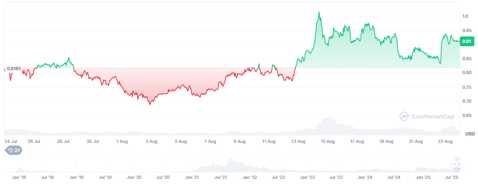This screenshot has width=478, height=184.
Task: Select the 23 Aug date label
Action: (445, 141)
